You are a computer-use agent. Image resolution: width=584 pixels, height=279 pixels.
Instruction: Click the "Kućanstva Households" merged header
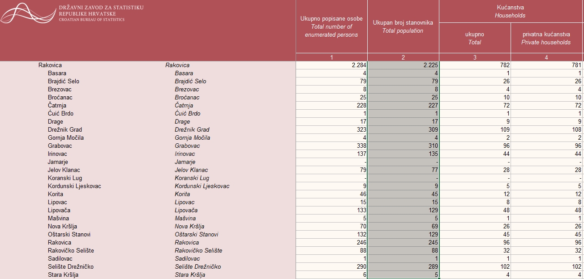pos(511,11)
